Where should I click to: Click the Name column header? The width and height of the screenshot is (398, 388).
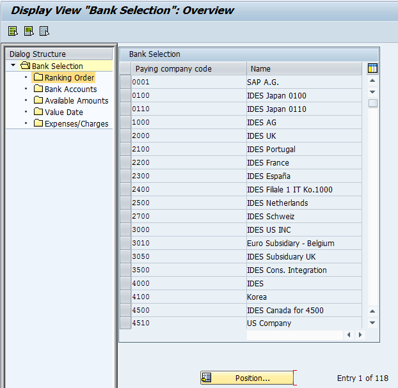260,69
